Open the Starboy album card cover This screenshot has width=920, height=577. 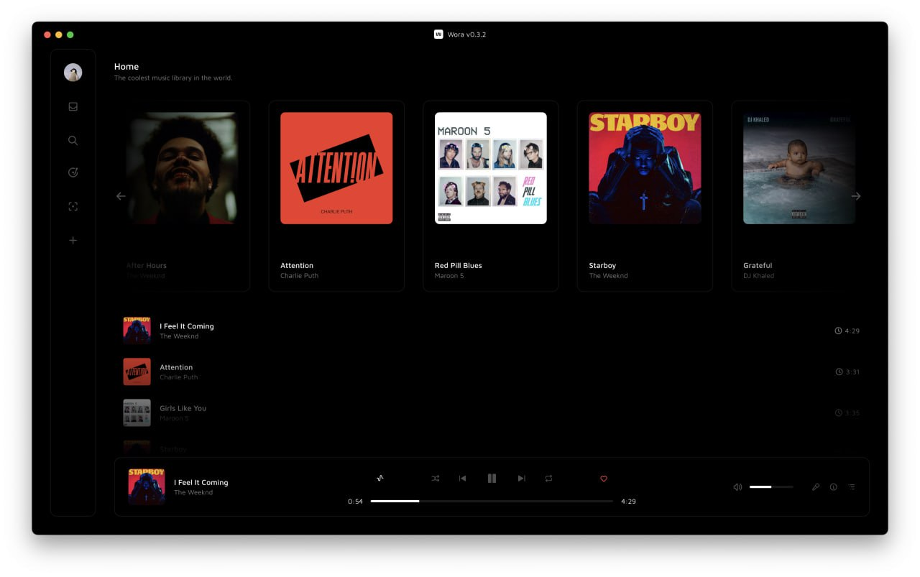645,168
